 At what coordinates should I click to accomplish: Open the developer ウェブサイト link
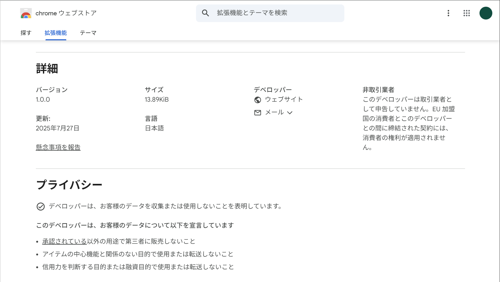coord(284,99)
